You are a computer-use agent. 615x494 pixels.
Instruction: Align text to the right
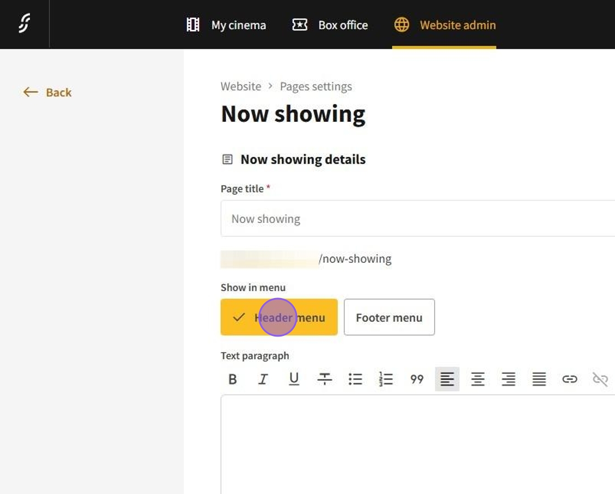click(x=508, y=379)
